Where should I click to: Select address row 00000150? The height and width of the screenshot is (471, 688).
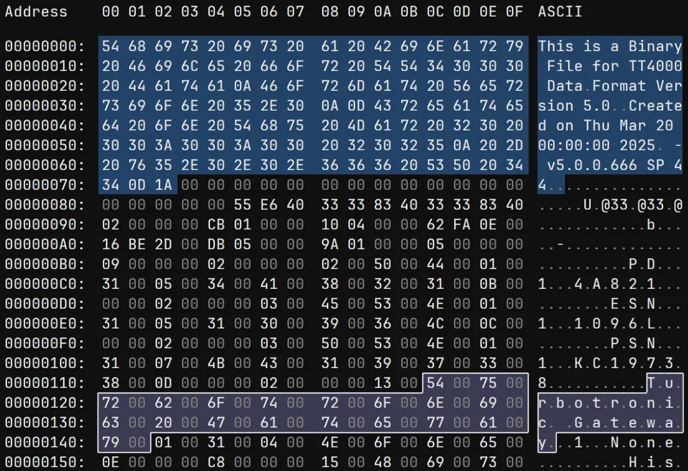45,463
